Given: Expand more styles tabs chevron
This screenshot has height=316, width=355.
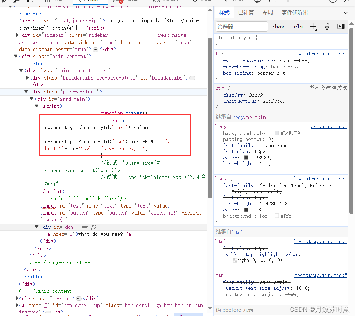Looking at the screenshot, I should pos(346,13).
